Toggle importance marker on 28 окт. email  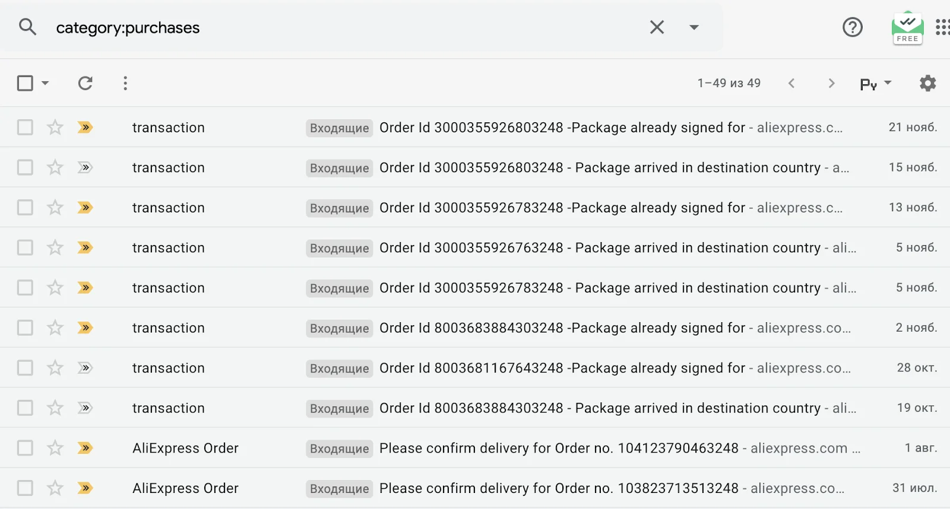pos(85,368)
